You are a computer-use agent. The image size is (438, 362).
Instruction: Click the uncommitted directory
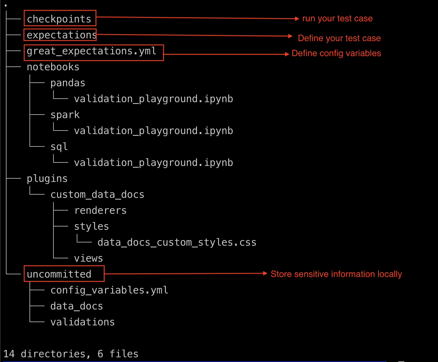(59, 274)
